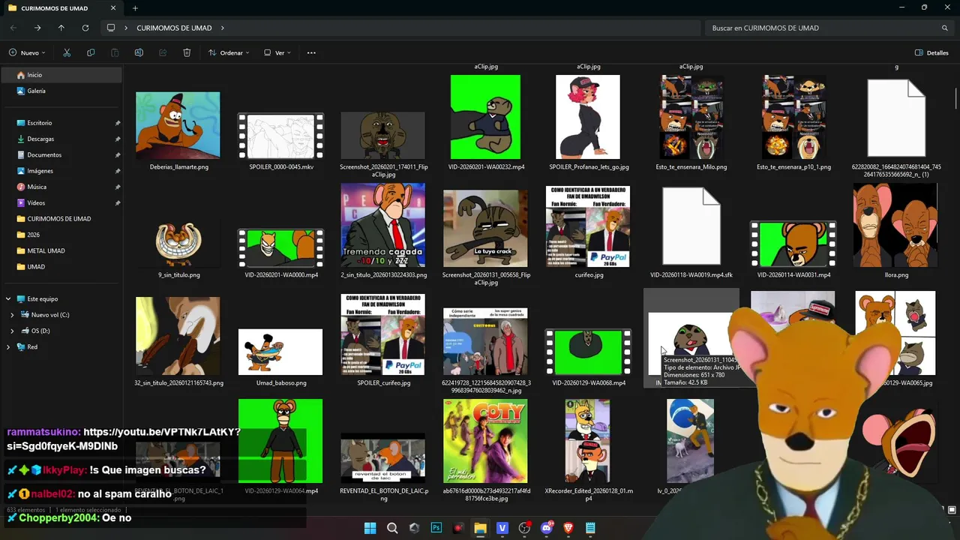Image resolution: width=960 pixels, height=540 pixels.
Task: Open CURIMOMOS DE UMAD in sidebar
Action: (61, 219)
